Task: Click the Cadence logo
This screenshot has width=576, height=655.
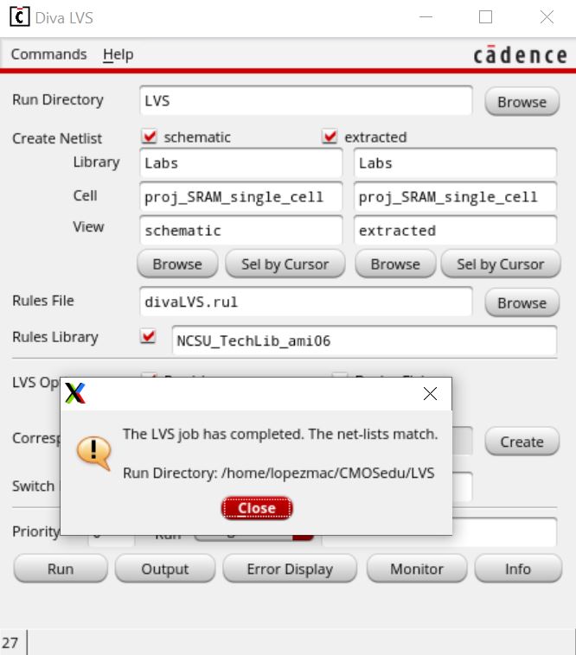Action: coord(520,55)
